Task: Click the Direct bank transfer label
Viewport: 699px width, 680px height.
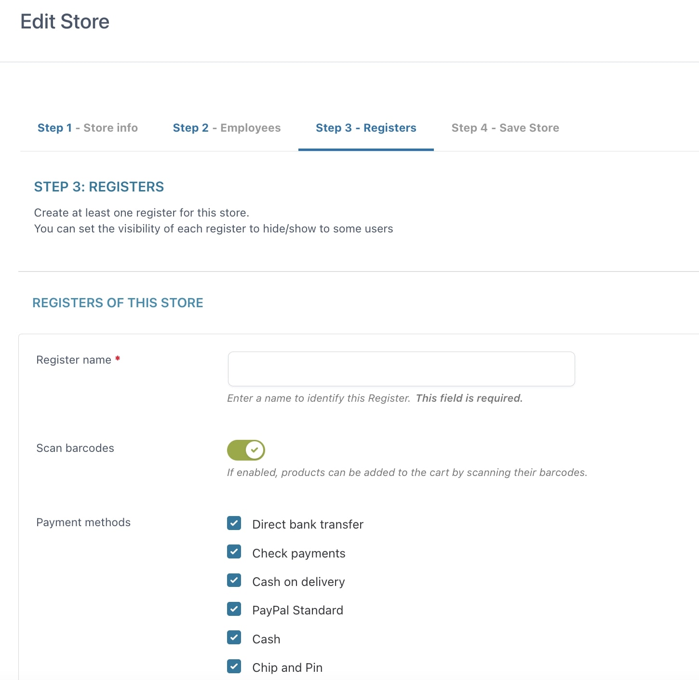Action: click(x=308, y=524)
